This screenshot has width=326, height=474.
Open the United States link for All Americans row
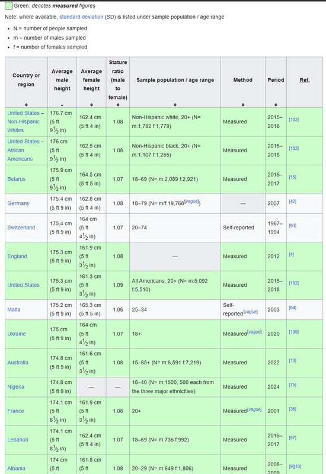(23, 285)
